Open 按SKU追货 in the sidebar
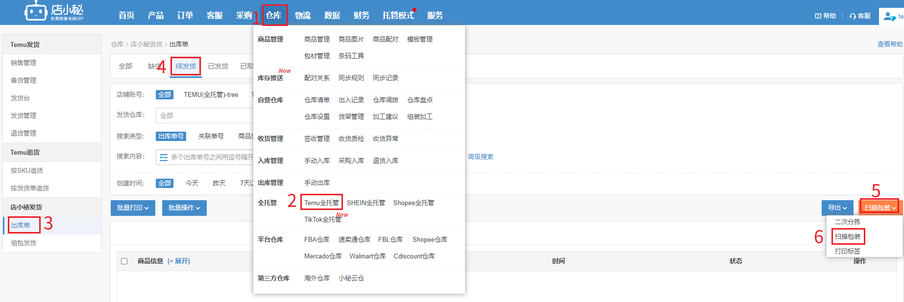This screenshot has height=302, width=904. (27, 170)
